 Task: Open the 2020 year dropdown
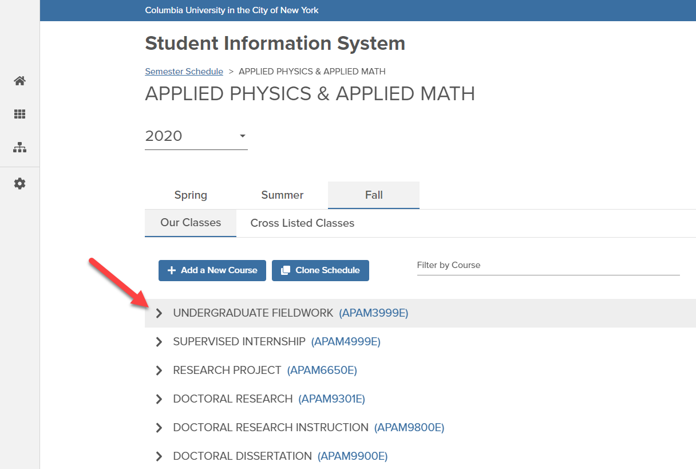coord(196,136)
